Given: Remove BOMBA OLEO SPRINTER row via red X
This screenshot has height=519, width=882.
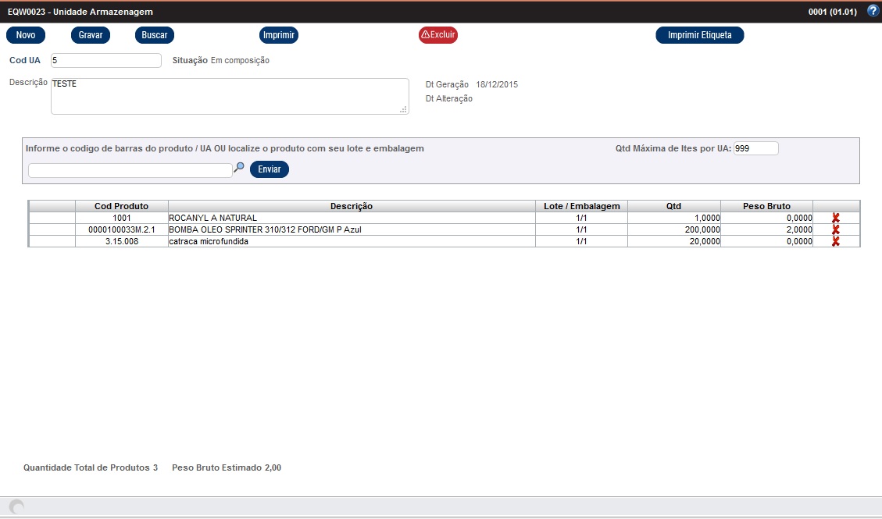Looking at the screenshot, I should tap(835, 229).
